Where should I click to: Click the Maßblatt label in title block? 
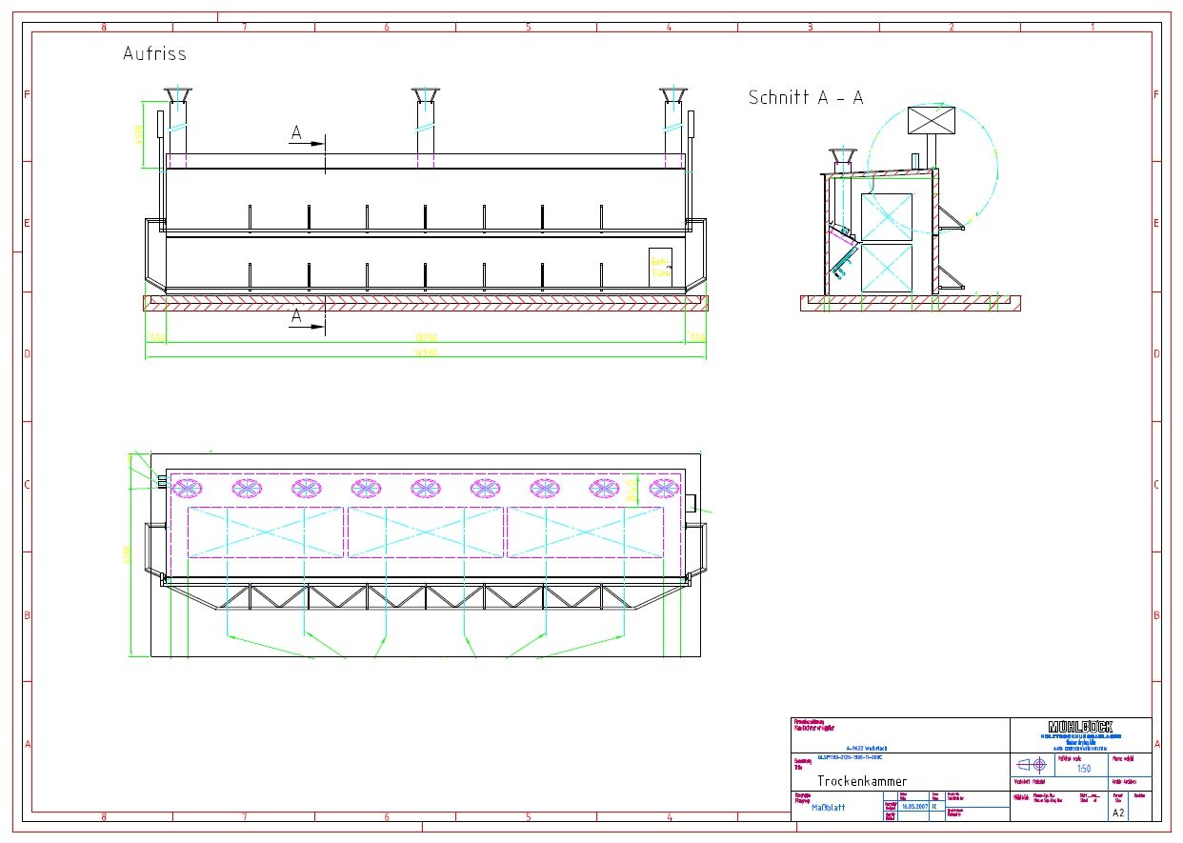point(830,807)
